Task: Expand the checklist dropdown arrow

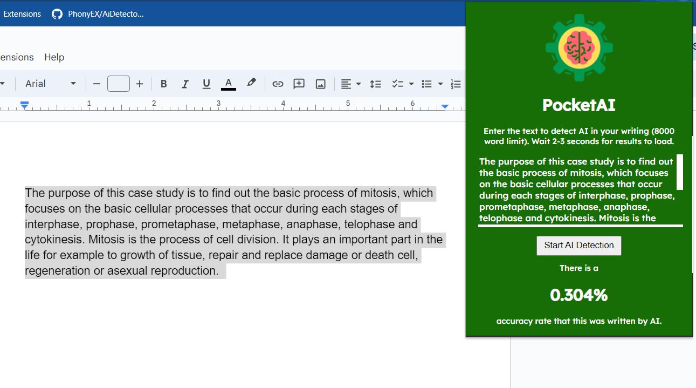Action: 411,84
